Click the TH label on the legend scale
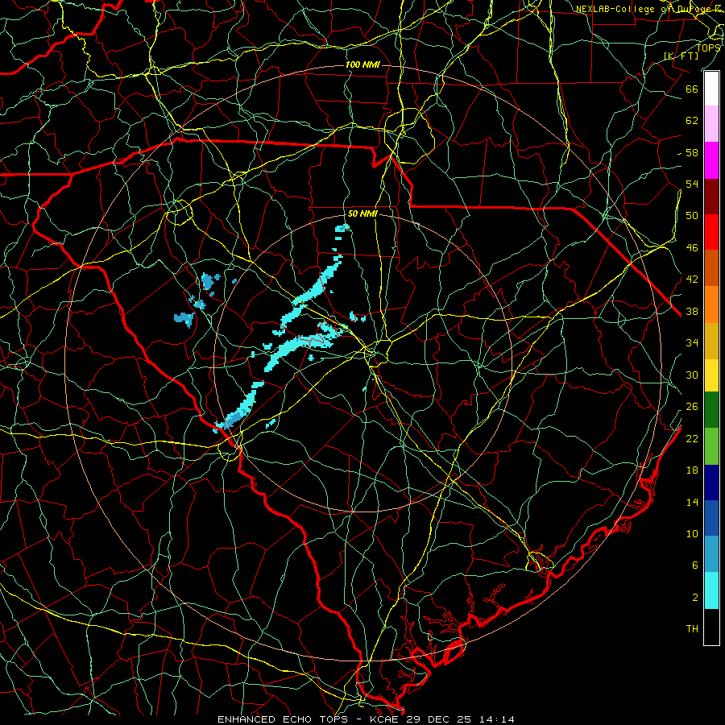The width and height of the screenshot is (725, 725). click(692, 629)
